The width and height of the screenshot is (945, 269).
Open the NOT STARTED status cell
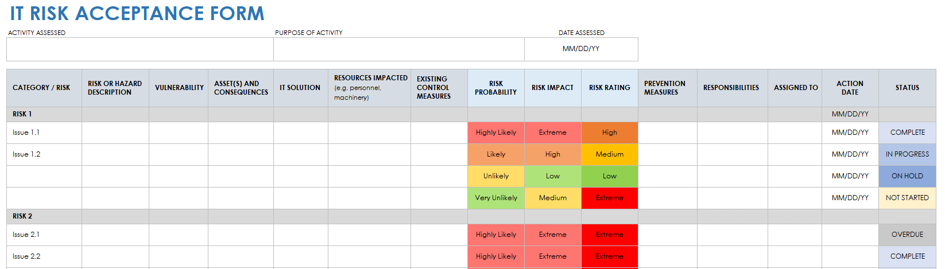pos(907,198)
